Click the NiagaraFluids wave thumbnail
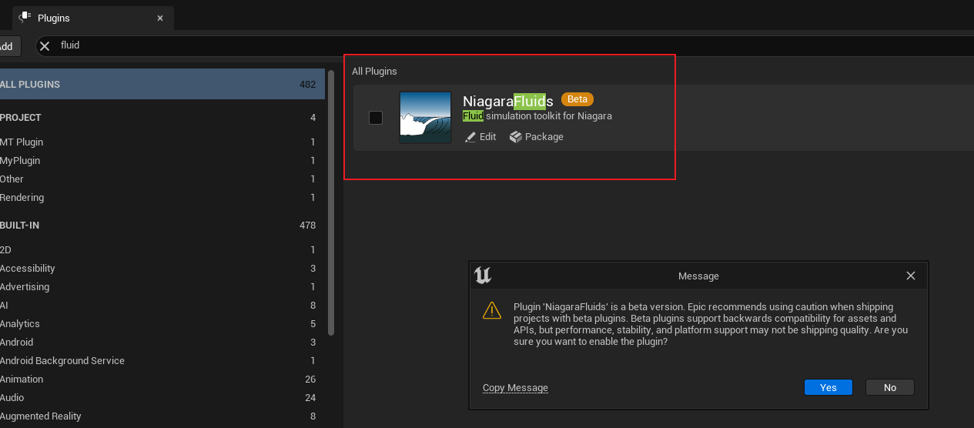 coord(425,118)
